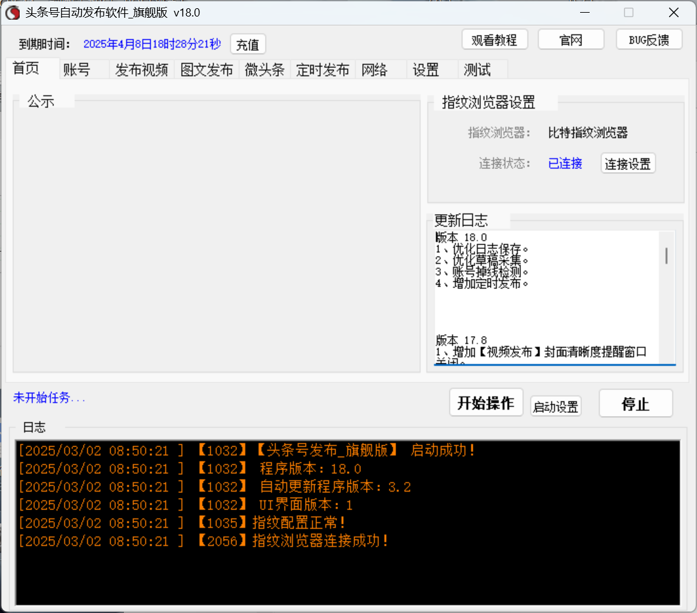Select the 定时发布 tab
The height and width of the screenshot is (613, 697).
(x=323, y=70)
